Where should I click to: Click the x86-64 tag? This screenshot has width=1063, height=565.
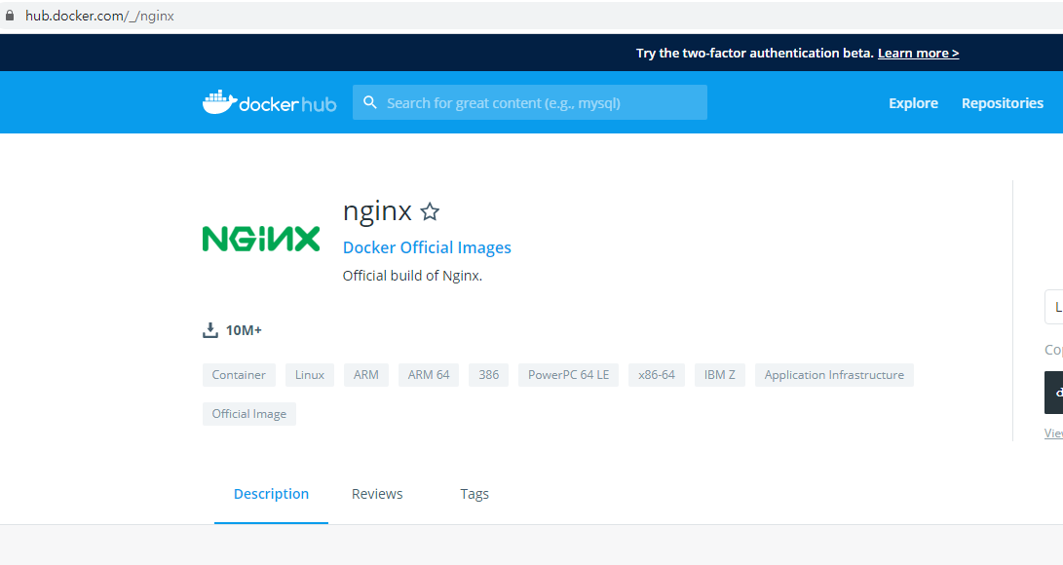(657, 375)
